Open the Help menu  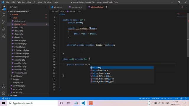click(x=56, y=2)
